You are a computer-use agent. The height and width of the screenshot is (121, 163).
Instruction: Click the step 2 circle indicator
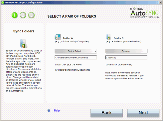[23, 15]
